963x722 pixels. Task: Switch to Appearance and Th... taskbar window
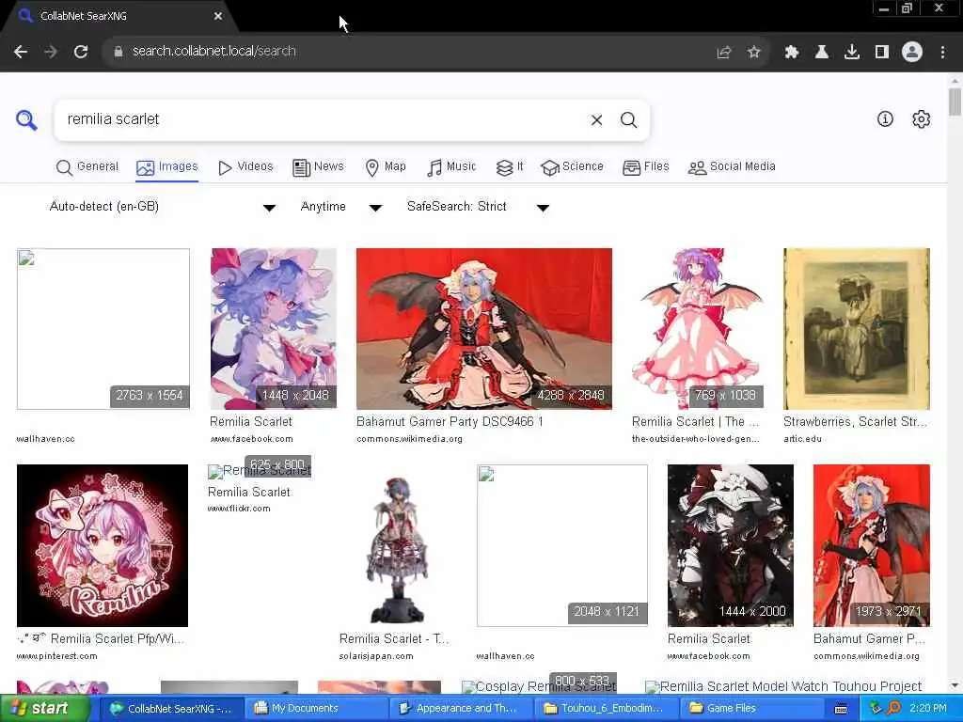(x=463, y=709)
